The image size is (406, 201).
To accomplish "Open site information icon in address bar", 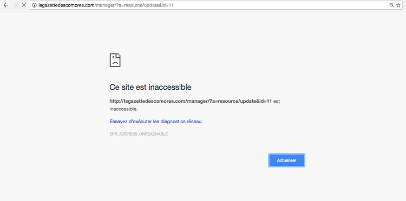I will pyautogui.click(x=34, y=5).
